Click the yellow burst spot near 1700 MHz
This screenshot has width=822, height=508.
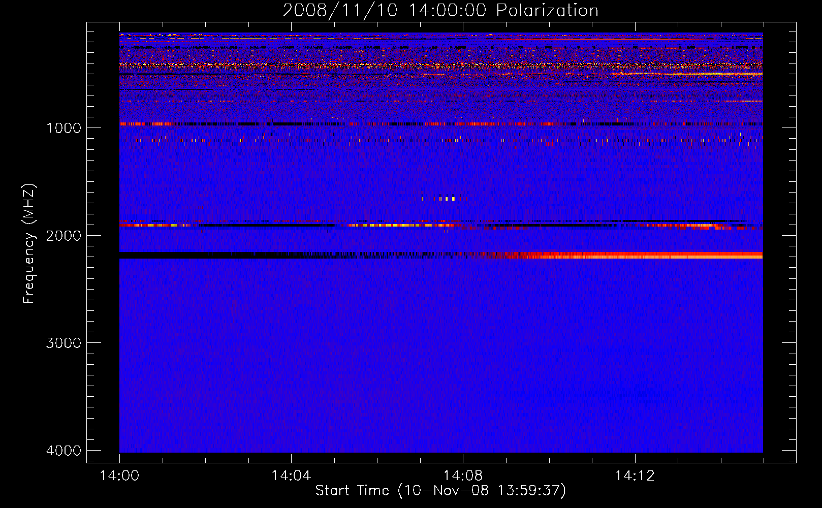(450, 199)
